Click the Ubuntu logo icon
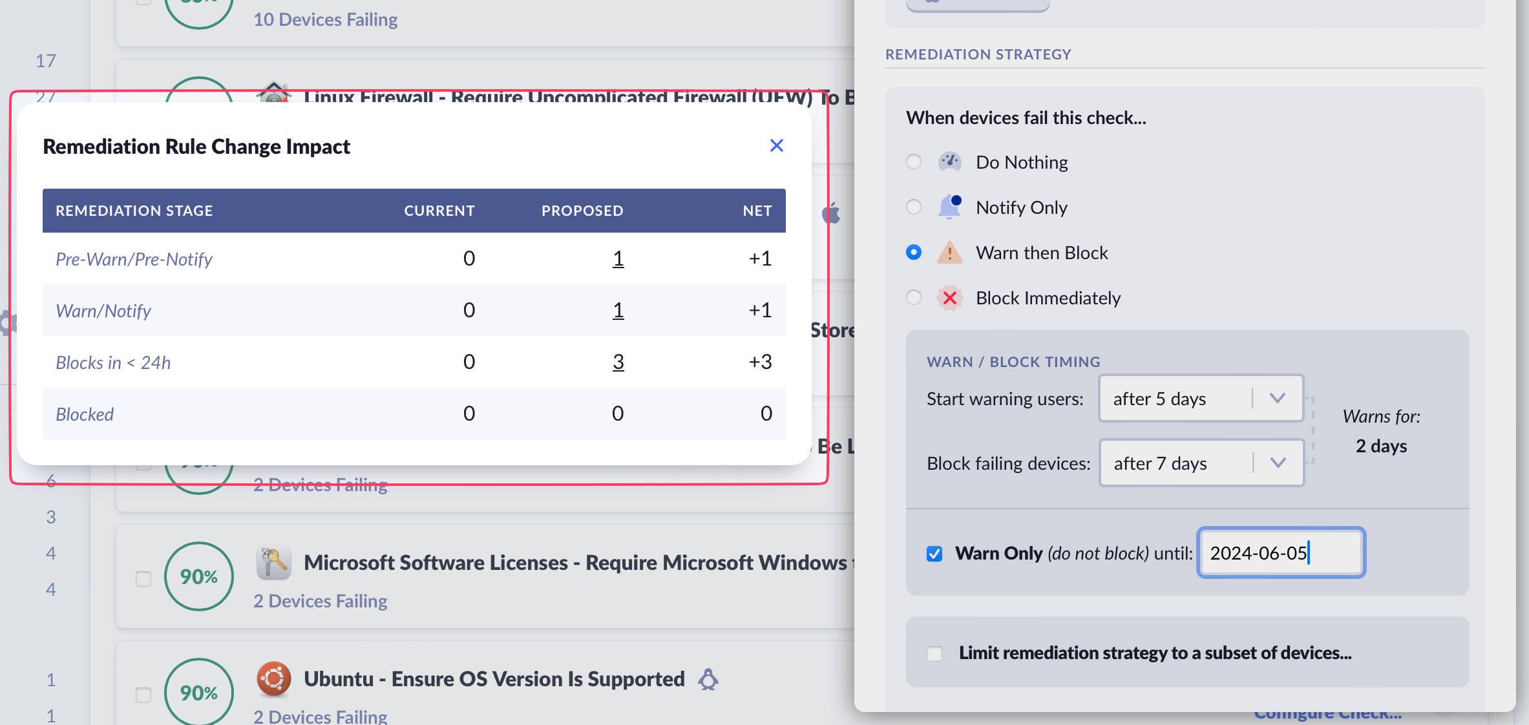The height and width of the screenshot is (725, 1529). coord(273,678)
